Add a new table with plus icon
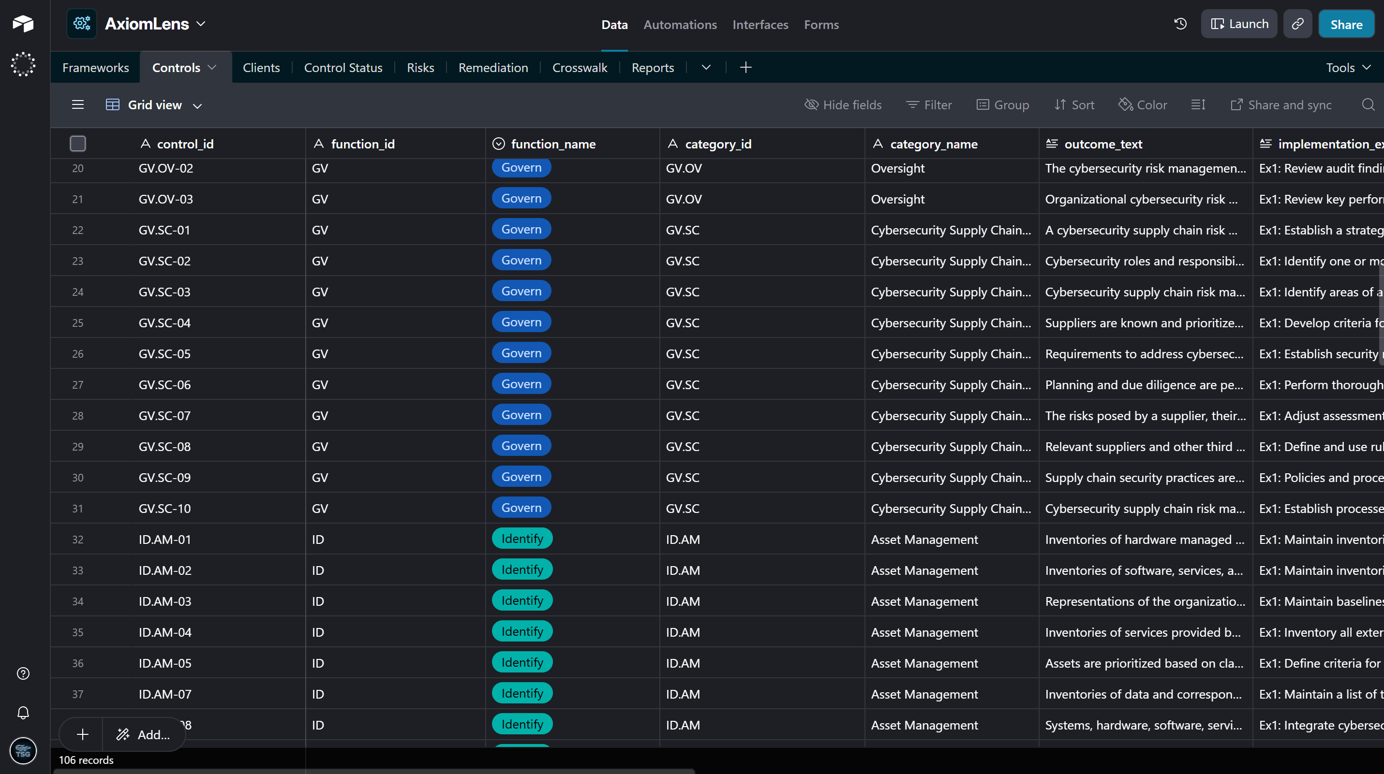The height and width of the screenshot is (774, 1384). click(746, 68)
